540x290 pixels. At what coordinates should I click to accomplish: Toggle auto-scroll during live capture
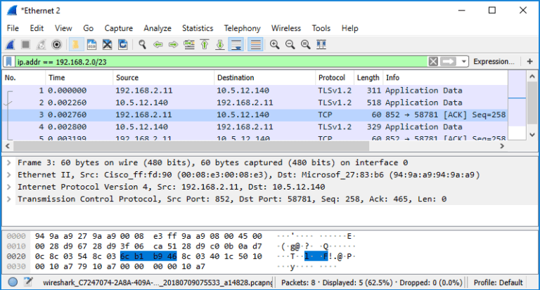236,45
